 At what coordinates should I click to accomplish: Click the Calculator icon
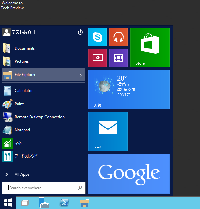(x=7, y=91)
